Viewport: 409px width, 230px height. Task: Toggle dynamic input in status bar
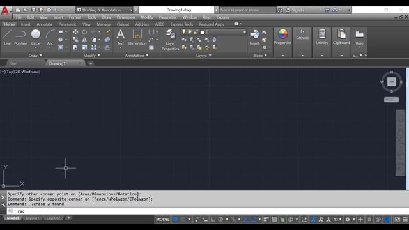[205, 219]
